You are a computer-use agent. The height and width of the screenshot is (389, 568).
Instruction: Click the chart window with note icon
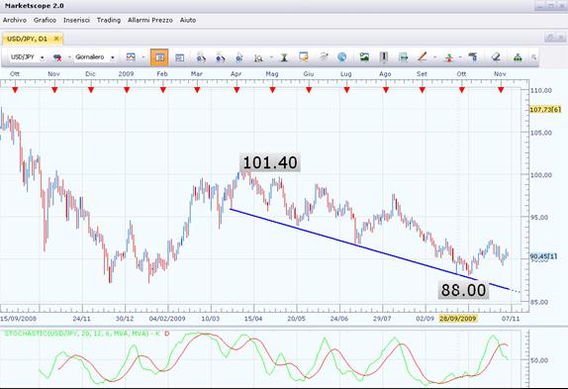point(304,56)
